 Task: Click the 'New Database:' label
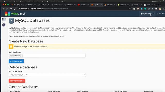[15, 52]
